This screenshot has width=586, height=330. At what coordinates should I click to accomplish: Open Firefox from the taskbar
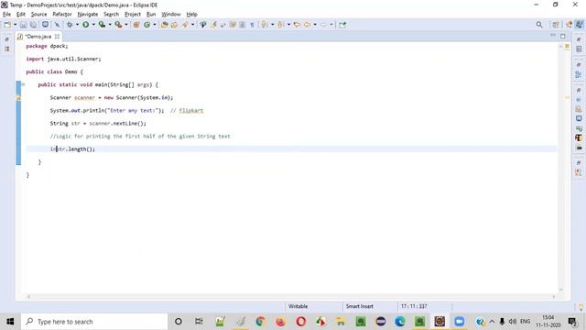coord(280,322)
